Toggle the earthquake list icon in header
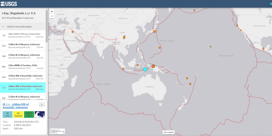Viewport: 272px width, 136px height. pos(270,4)
